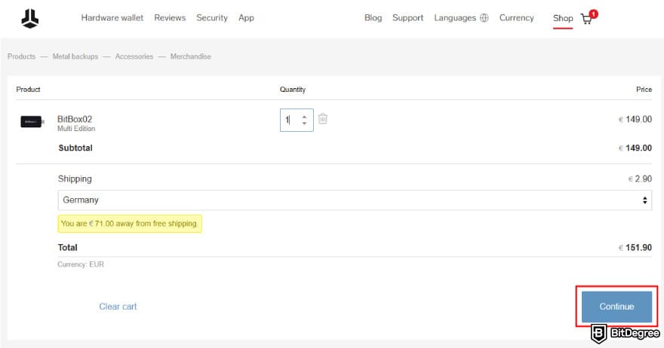This screenshot has width=664, height=348.
Task: Click the Multi Edition subtitle
Action: point(76,129)
